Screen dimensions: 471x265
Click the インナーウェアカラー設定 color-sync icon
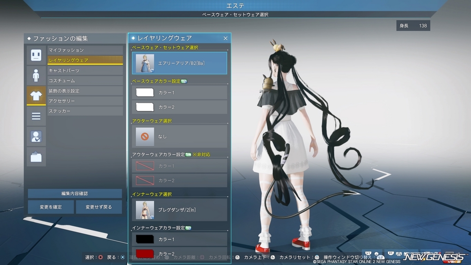[188, 228]
